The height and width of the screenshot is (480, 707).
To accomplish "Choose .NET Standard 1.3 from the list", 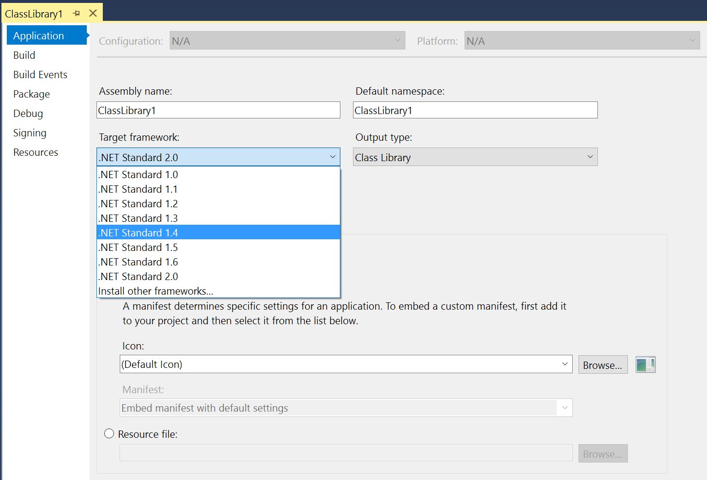I will pos(218,218).
